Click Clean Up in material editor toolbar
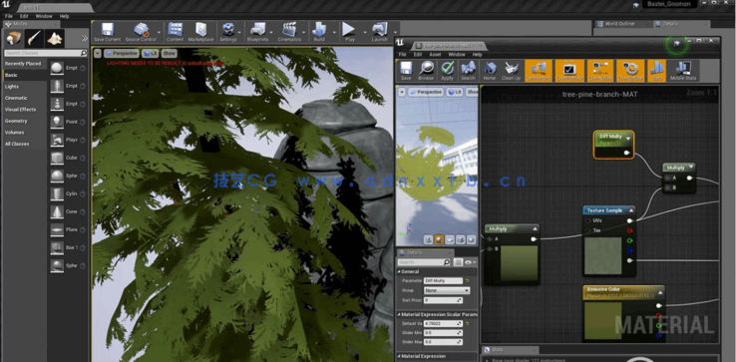Viewport: 736px width, 362px height. click(511, 71)
